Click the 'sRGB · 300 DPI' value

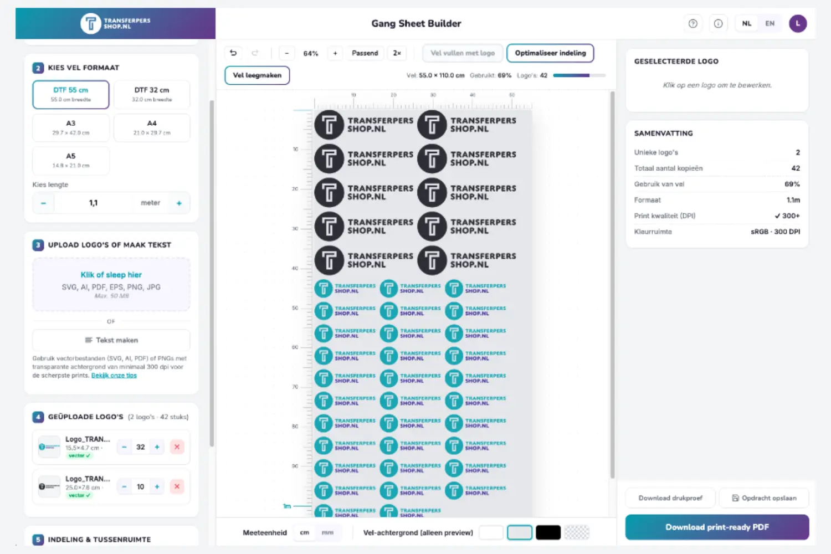click(775, 232)
